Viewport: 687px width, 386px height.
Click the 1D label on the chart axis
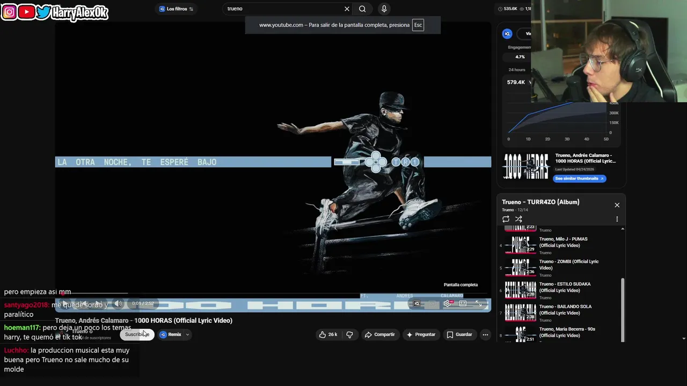tap(528, 139)
